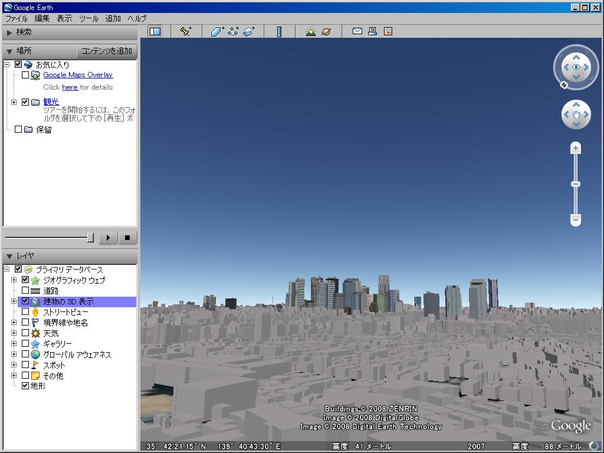Email the current view
This screenshot has width=604, height=453.
click(x=357, y=31)
